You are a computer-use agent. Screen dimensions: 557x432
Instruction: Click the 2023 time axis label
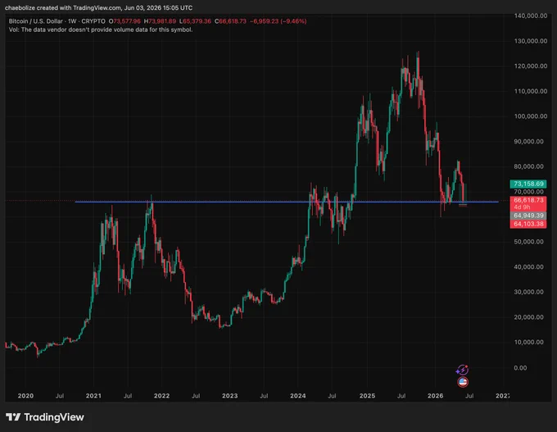(230, 396)
